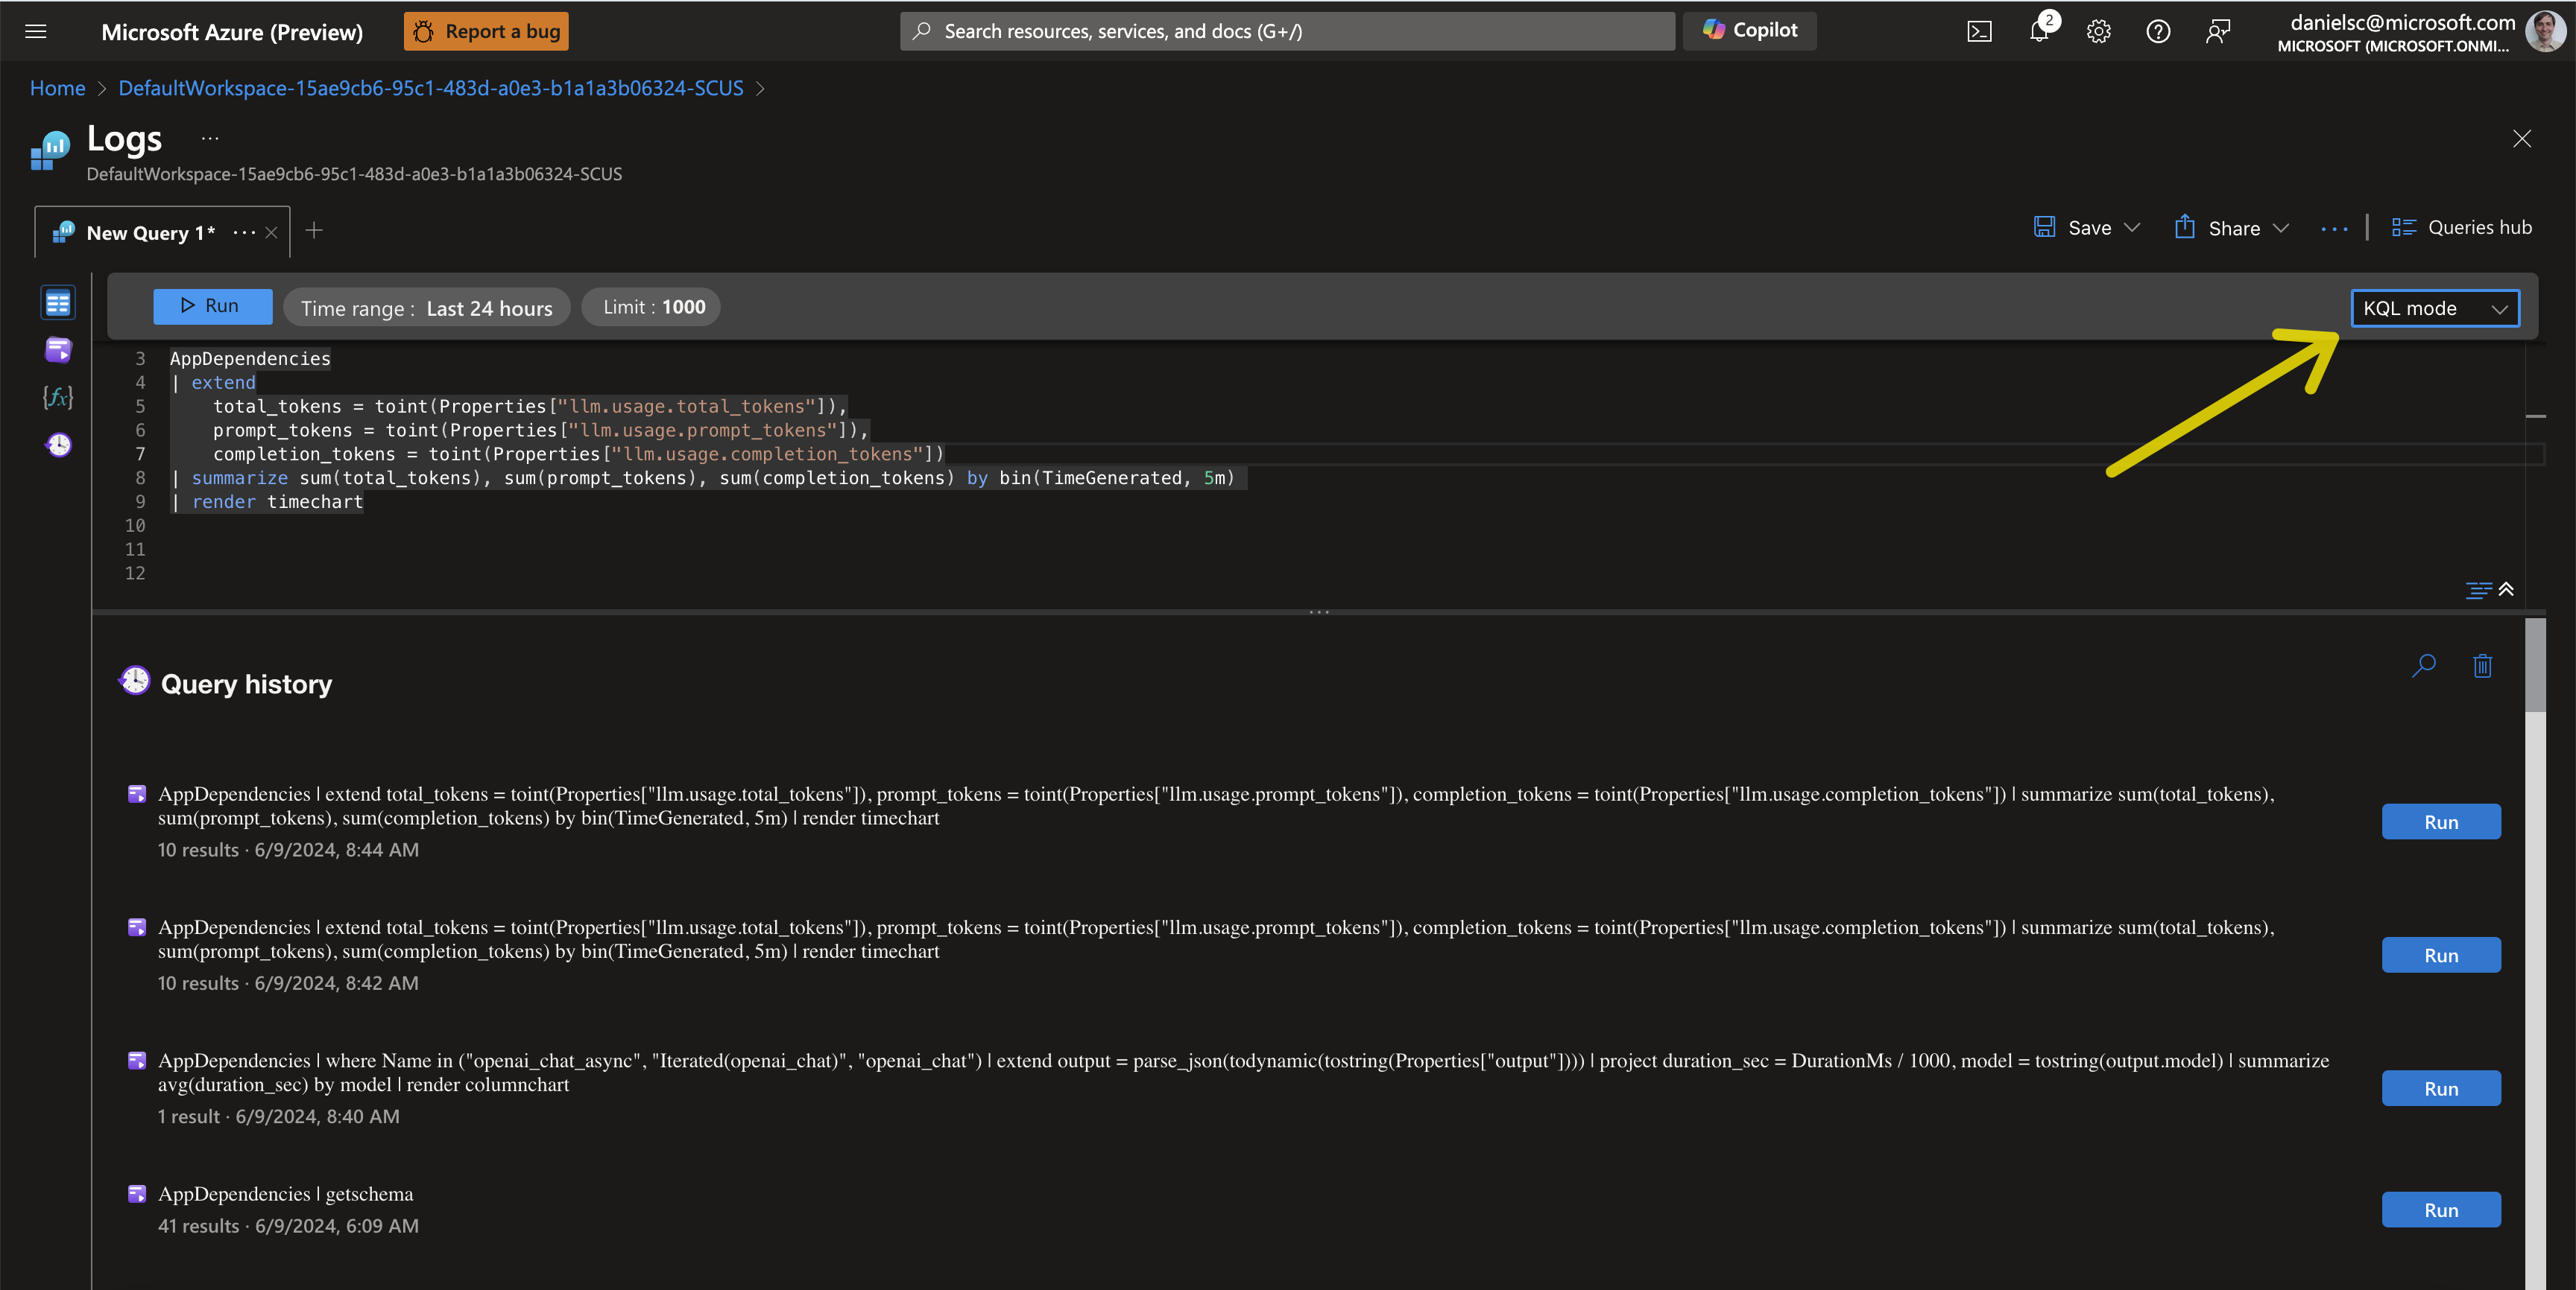The image size is (2576, 1290).
Task: Open notifications bell icon
Action: point(2039,32)
